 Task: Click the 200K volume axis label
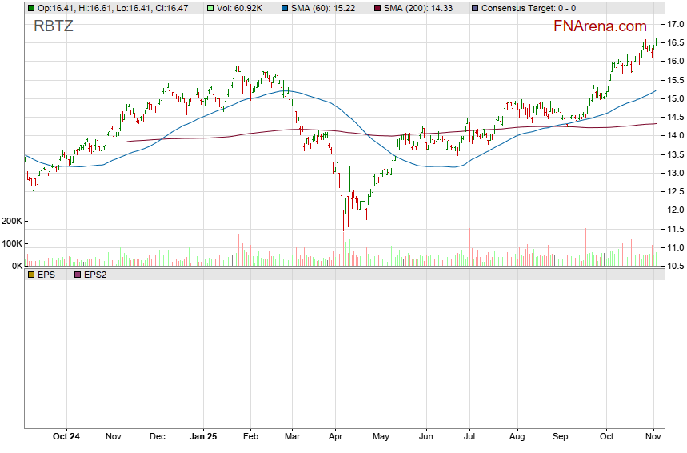click(13, 221)
